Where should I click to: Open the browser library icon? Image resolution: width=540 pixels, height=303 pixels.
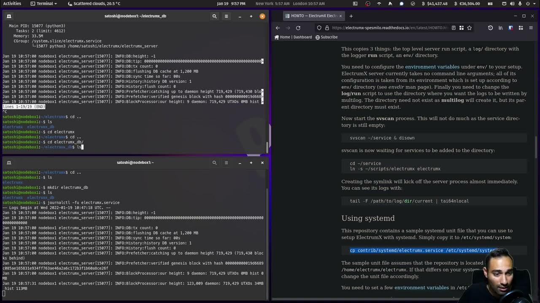point(501,28)
